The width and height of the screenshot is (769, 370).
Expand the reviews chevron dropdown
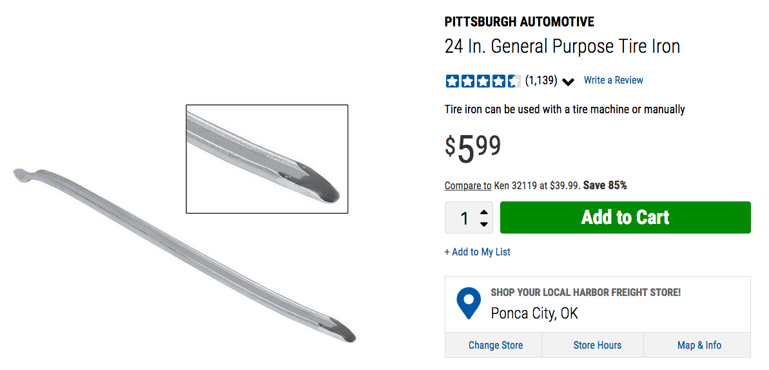tap(568, 82)
